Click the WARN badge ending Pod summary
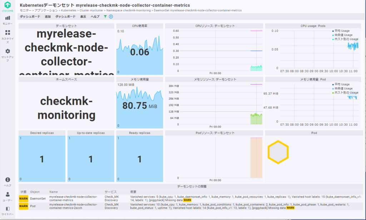The width and height of the screenshot is (366, 220). tap(290, 208)
